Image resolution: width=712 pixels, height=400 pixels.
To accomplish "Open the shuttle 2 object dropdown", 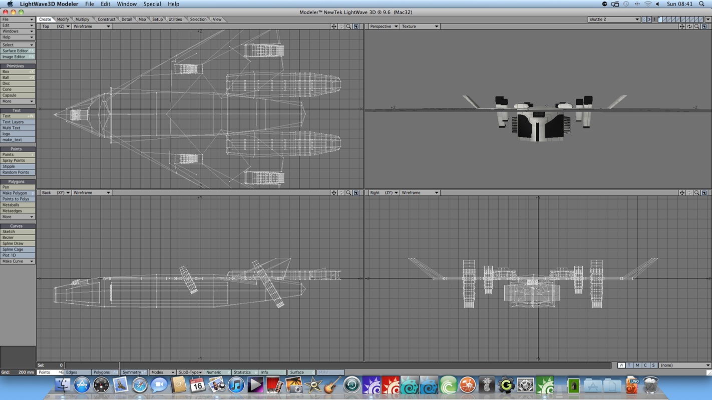I will (x=614, y=19).
